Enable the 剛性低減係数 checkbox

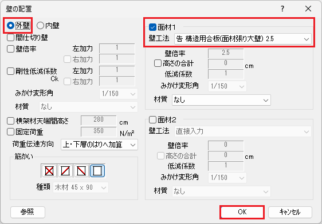pos(10,71)
